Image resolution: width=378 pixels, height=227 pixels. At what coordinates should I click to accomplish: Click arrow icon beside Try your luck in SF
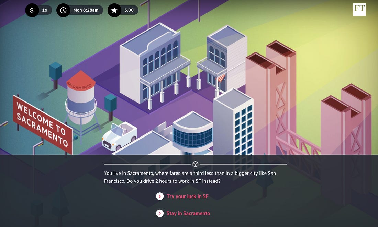pyautogui.click(x=159, y=196)
